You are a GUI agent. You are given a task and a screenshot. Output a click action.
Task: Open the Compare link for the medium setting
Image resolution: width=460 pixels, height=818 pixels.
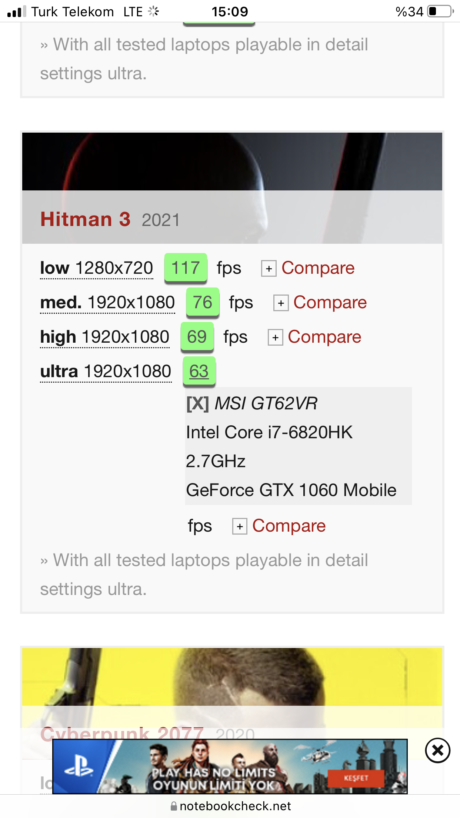click(330, 302)
